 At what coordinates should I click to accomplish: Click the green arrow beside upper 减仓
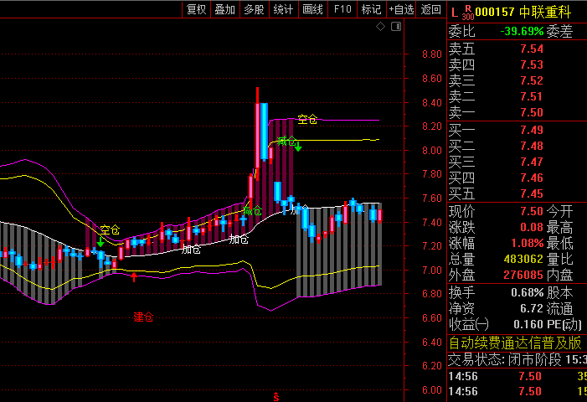coord(298,147)
